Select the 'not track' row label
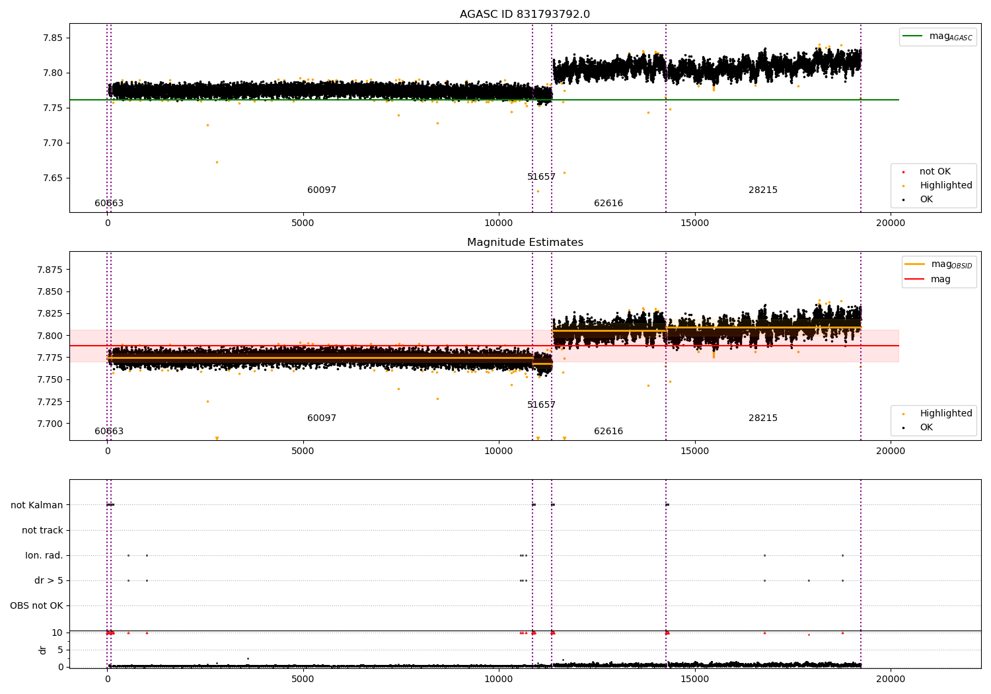 [x=42, y=530]
